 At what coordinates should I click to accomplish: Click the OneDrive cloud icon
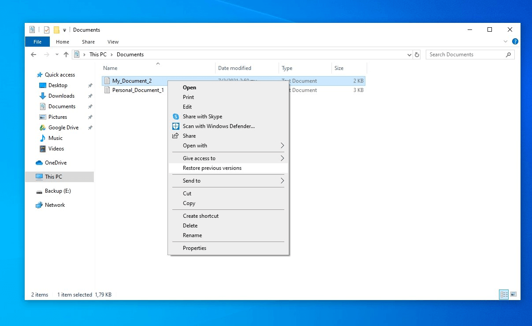(39, 163)
